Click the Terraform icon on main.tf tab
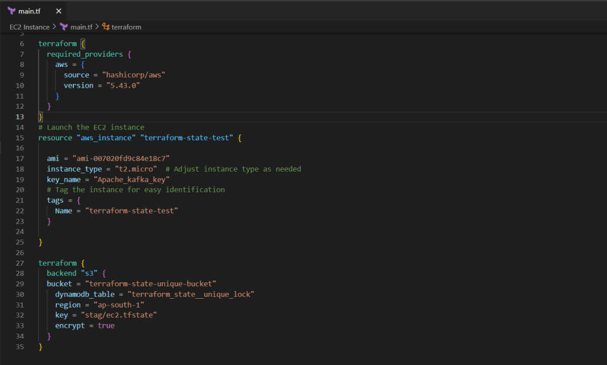The image size is (607, 365). (12, 11)
